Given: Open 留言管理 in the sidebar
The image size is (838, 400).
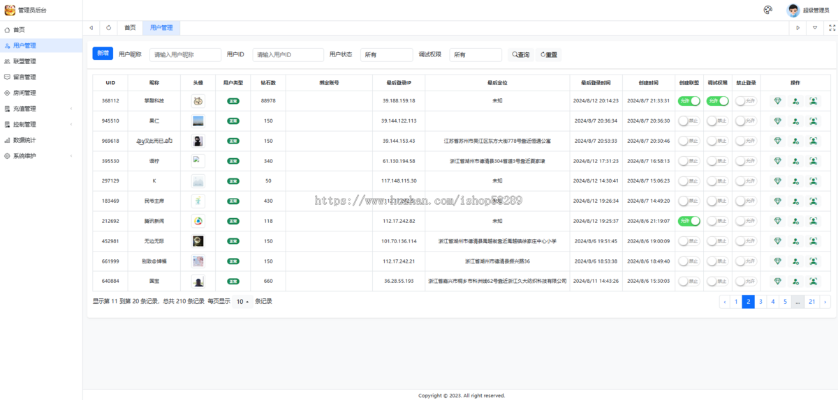Looking at the screenshot, I should (41, 77).
